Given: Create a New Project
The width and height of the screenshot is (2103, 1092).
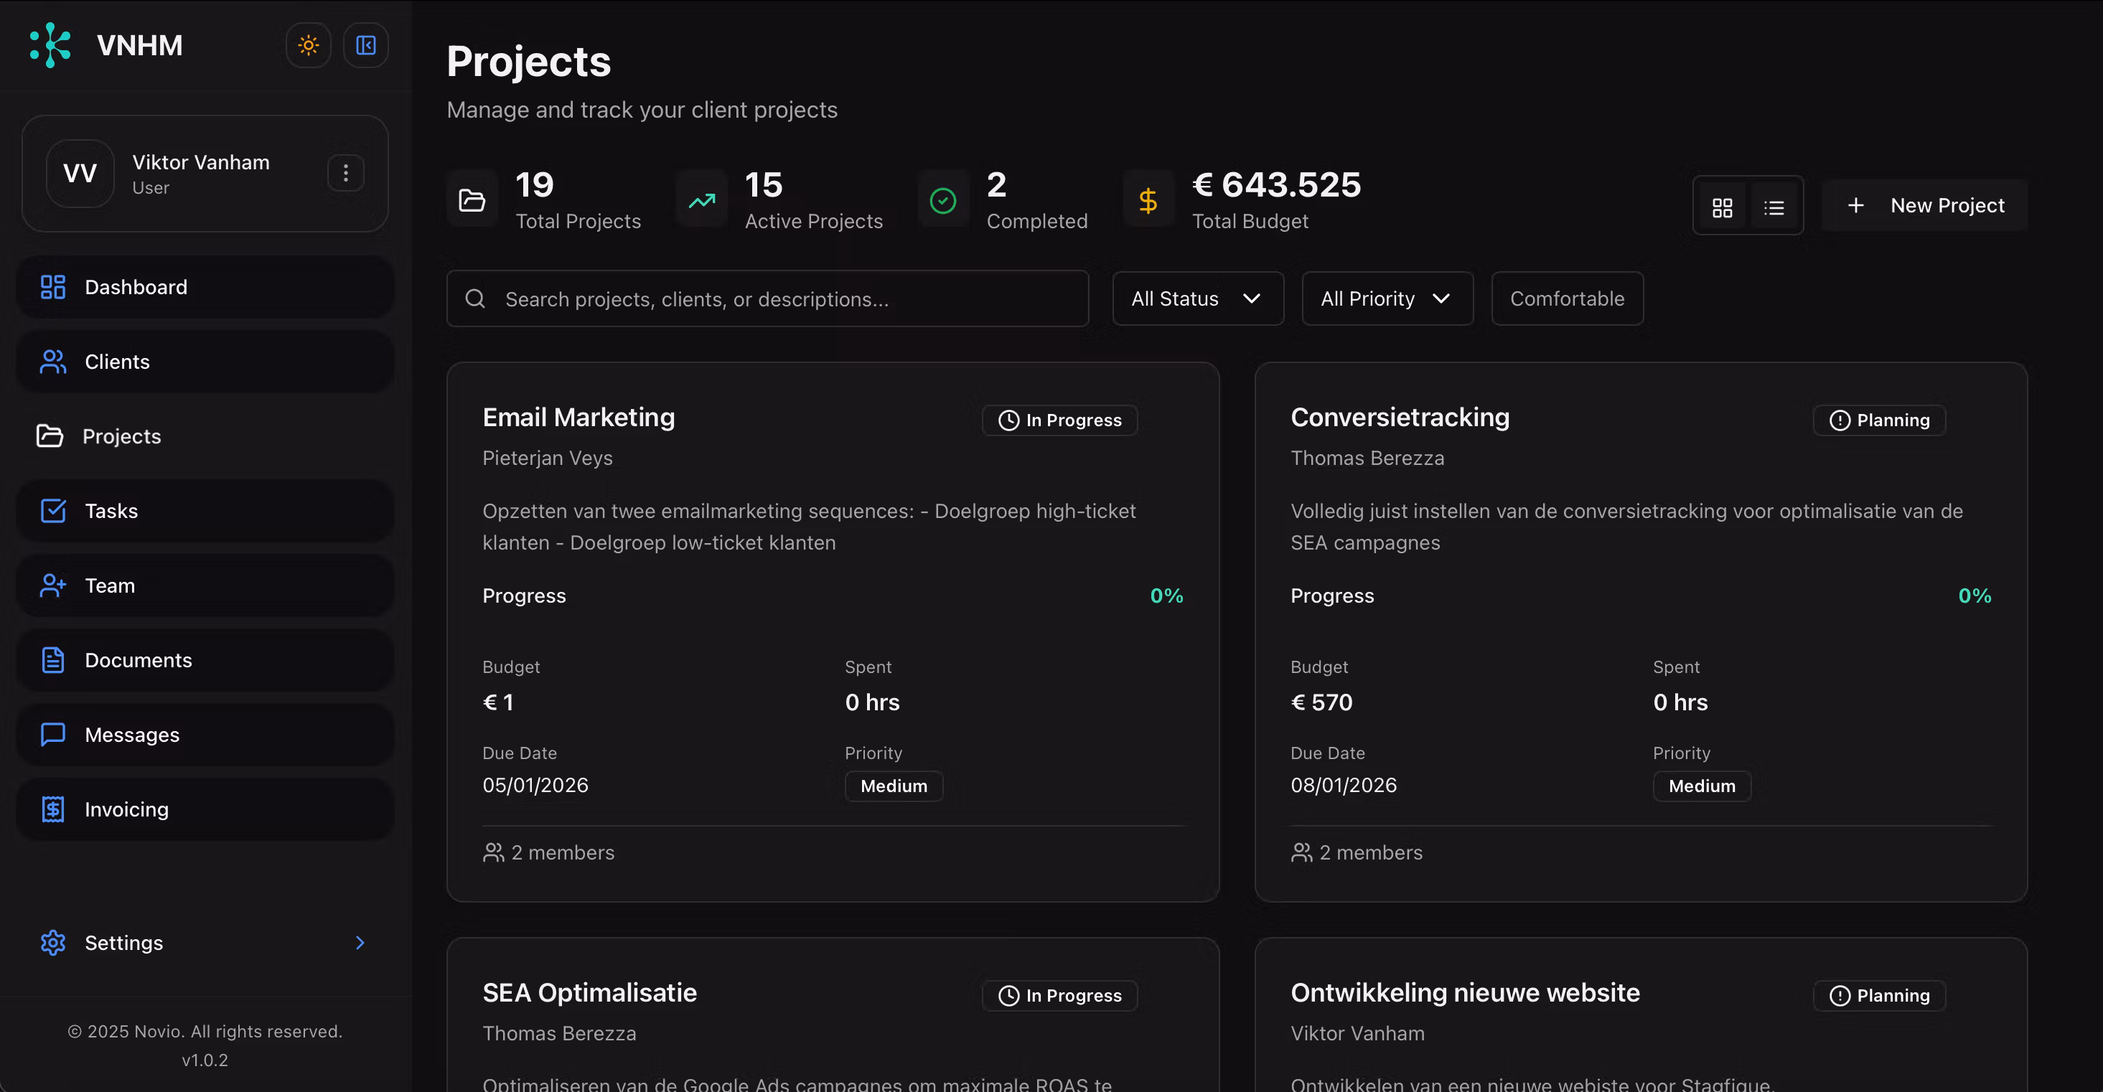Looking at the screenshot, I should click(x=1924, y=206).
